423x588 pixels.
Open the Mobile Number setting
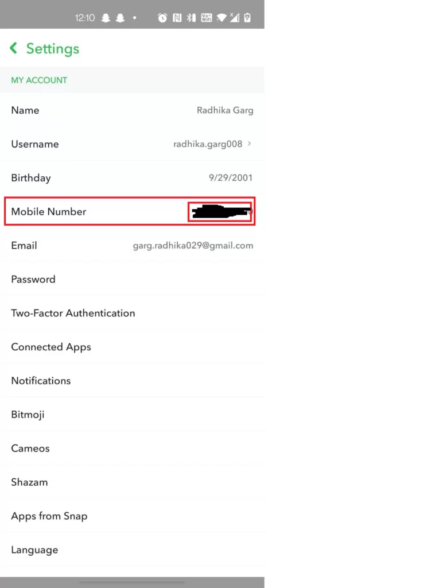[x=132, y=211]
